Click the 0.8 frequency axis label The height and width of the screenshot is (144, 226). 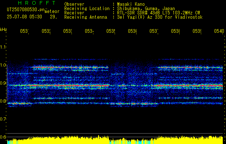click(3, 101)
